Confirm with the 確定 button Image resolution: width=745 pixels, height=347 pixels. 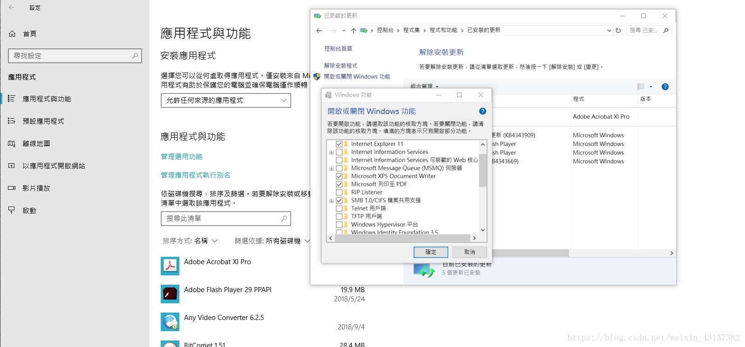pyautogui.click(x=431, y=252)
